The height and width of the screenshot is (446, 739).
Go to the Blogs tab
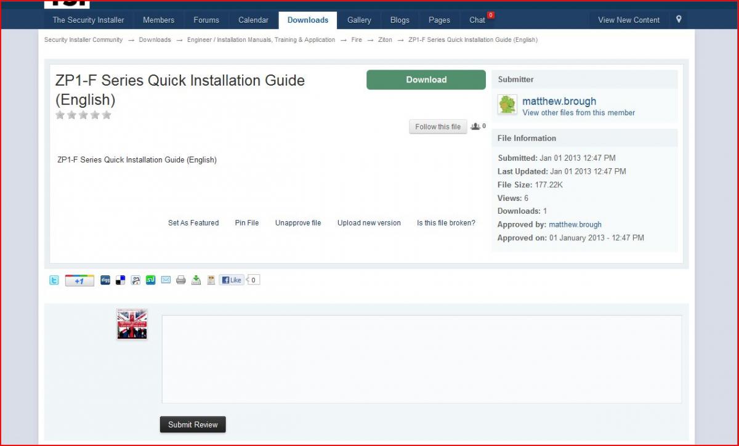[400, 20]
